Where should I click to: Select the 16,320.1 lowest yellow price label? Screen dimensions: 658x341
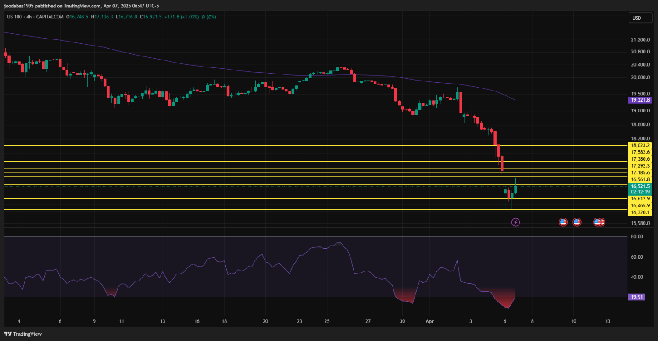pos(640,212)
